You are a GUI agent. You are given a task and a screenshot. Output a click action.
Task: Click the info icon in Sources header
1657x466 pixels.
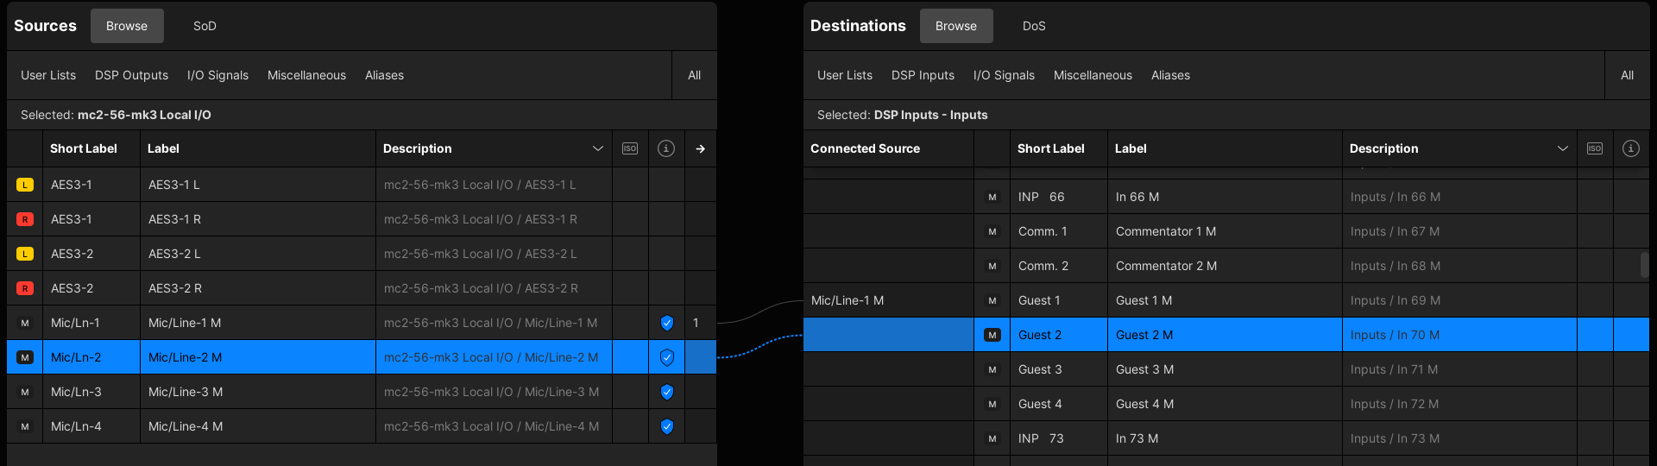[666, 148]
